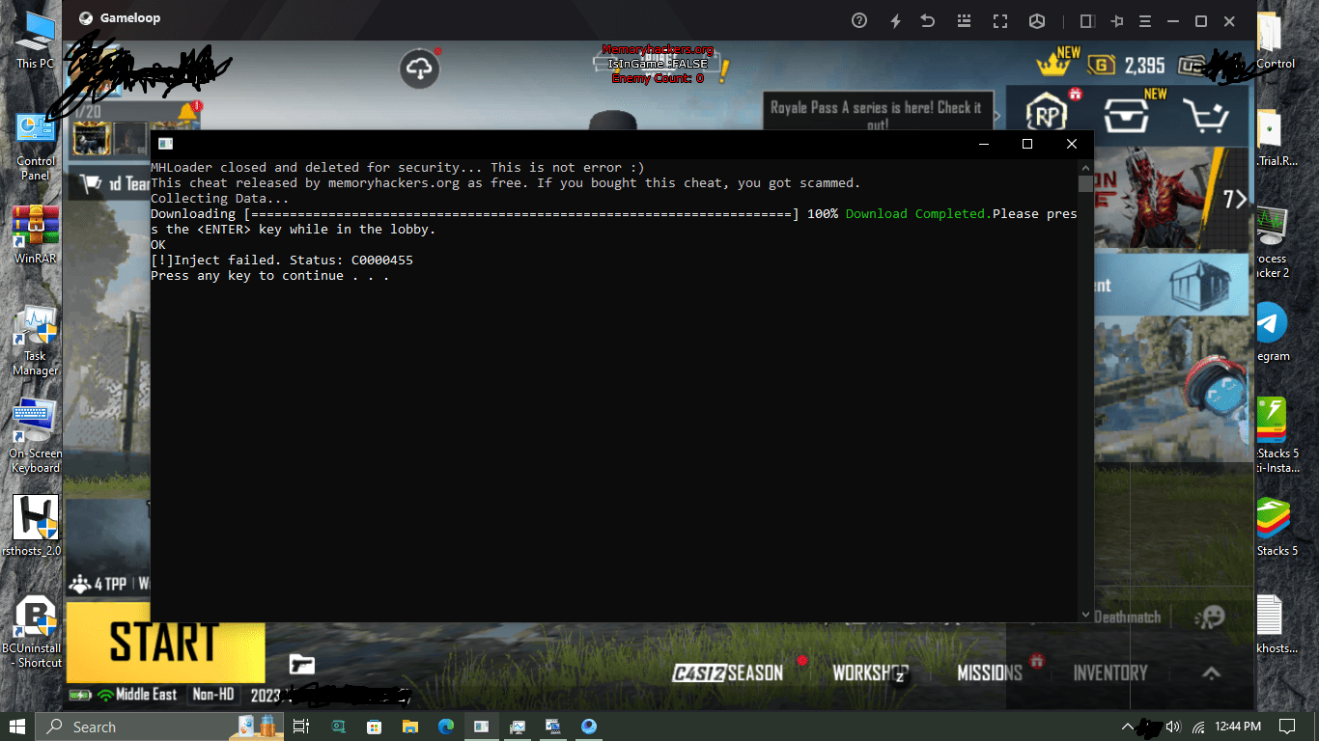
Task: Click the Non-HD graphics label
Action: (213, 694)
